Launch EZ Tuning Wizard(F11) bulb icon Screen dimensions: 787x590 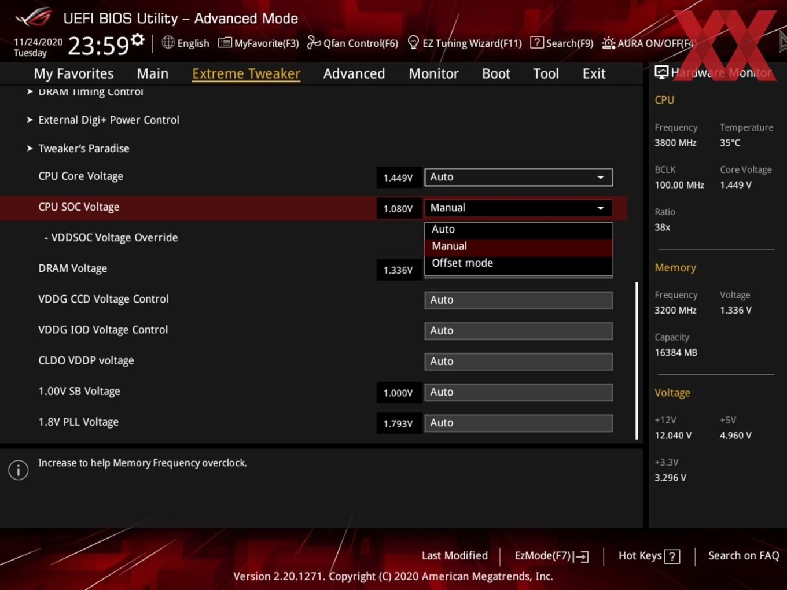point(413,43)
